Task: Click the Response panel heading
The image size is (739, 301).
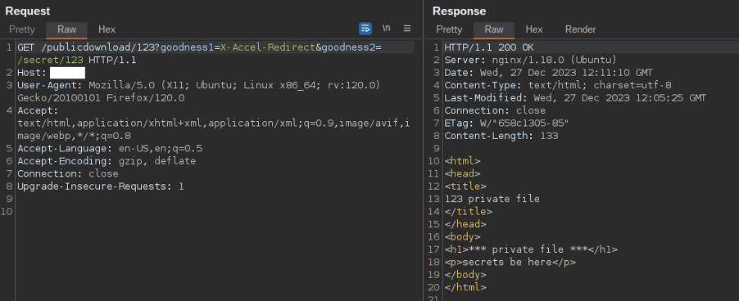Action: click(x=459, y=11)
